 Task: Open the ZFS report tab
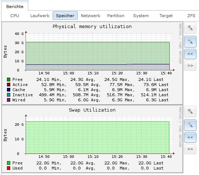(191, 16)
